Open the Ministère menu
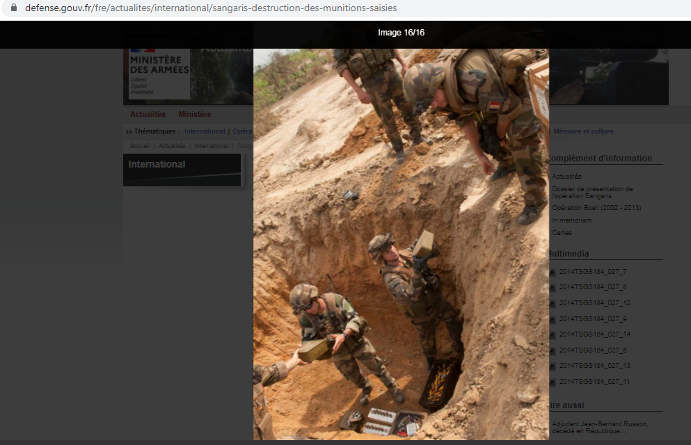This screenshot has height=445, width=691. click(195, 114)
